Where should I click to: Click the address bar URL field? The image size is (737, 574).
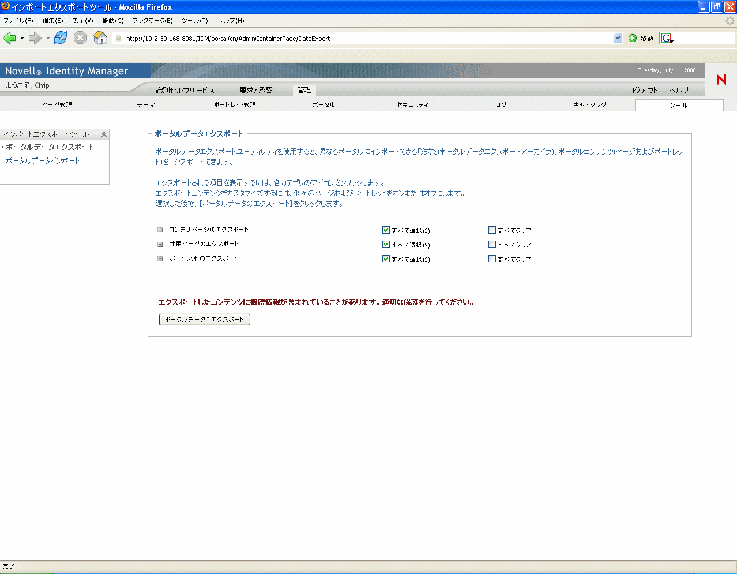click(369, 39)
